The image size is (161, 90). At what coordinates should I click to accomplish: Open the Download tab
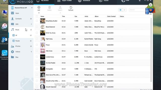[x=84, y=1]
